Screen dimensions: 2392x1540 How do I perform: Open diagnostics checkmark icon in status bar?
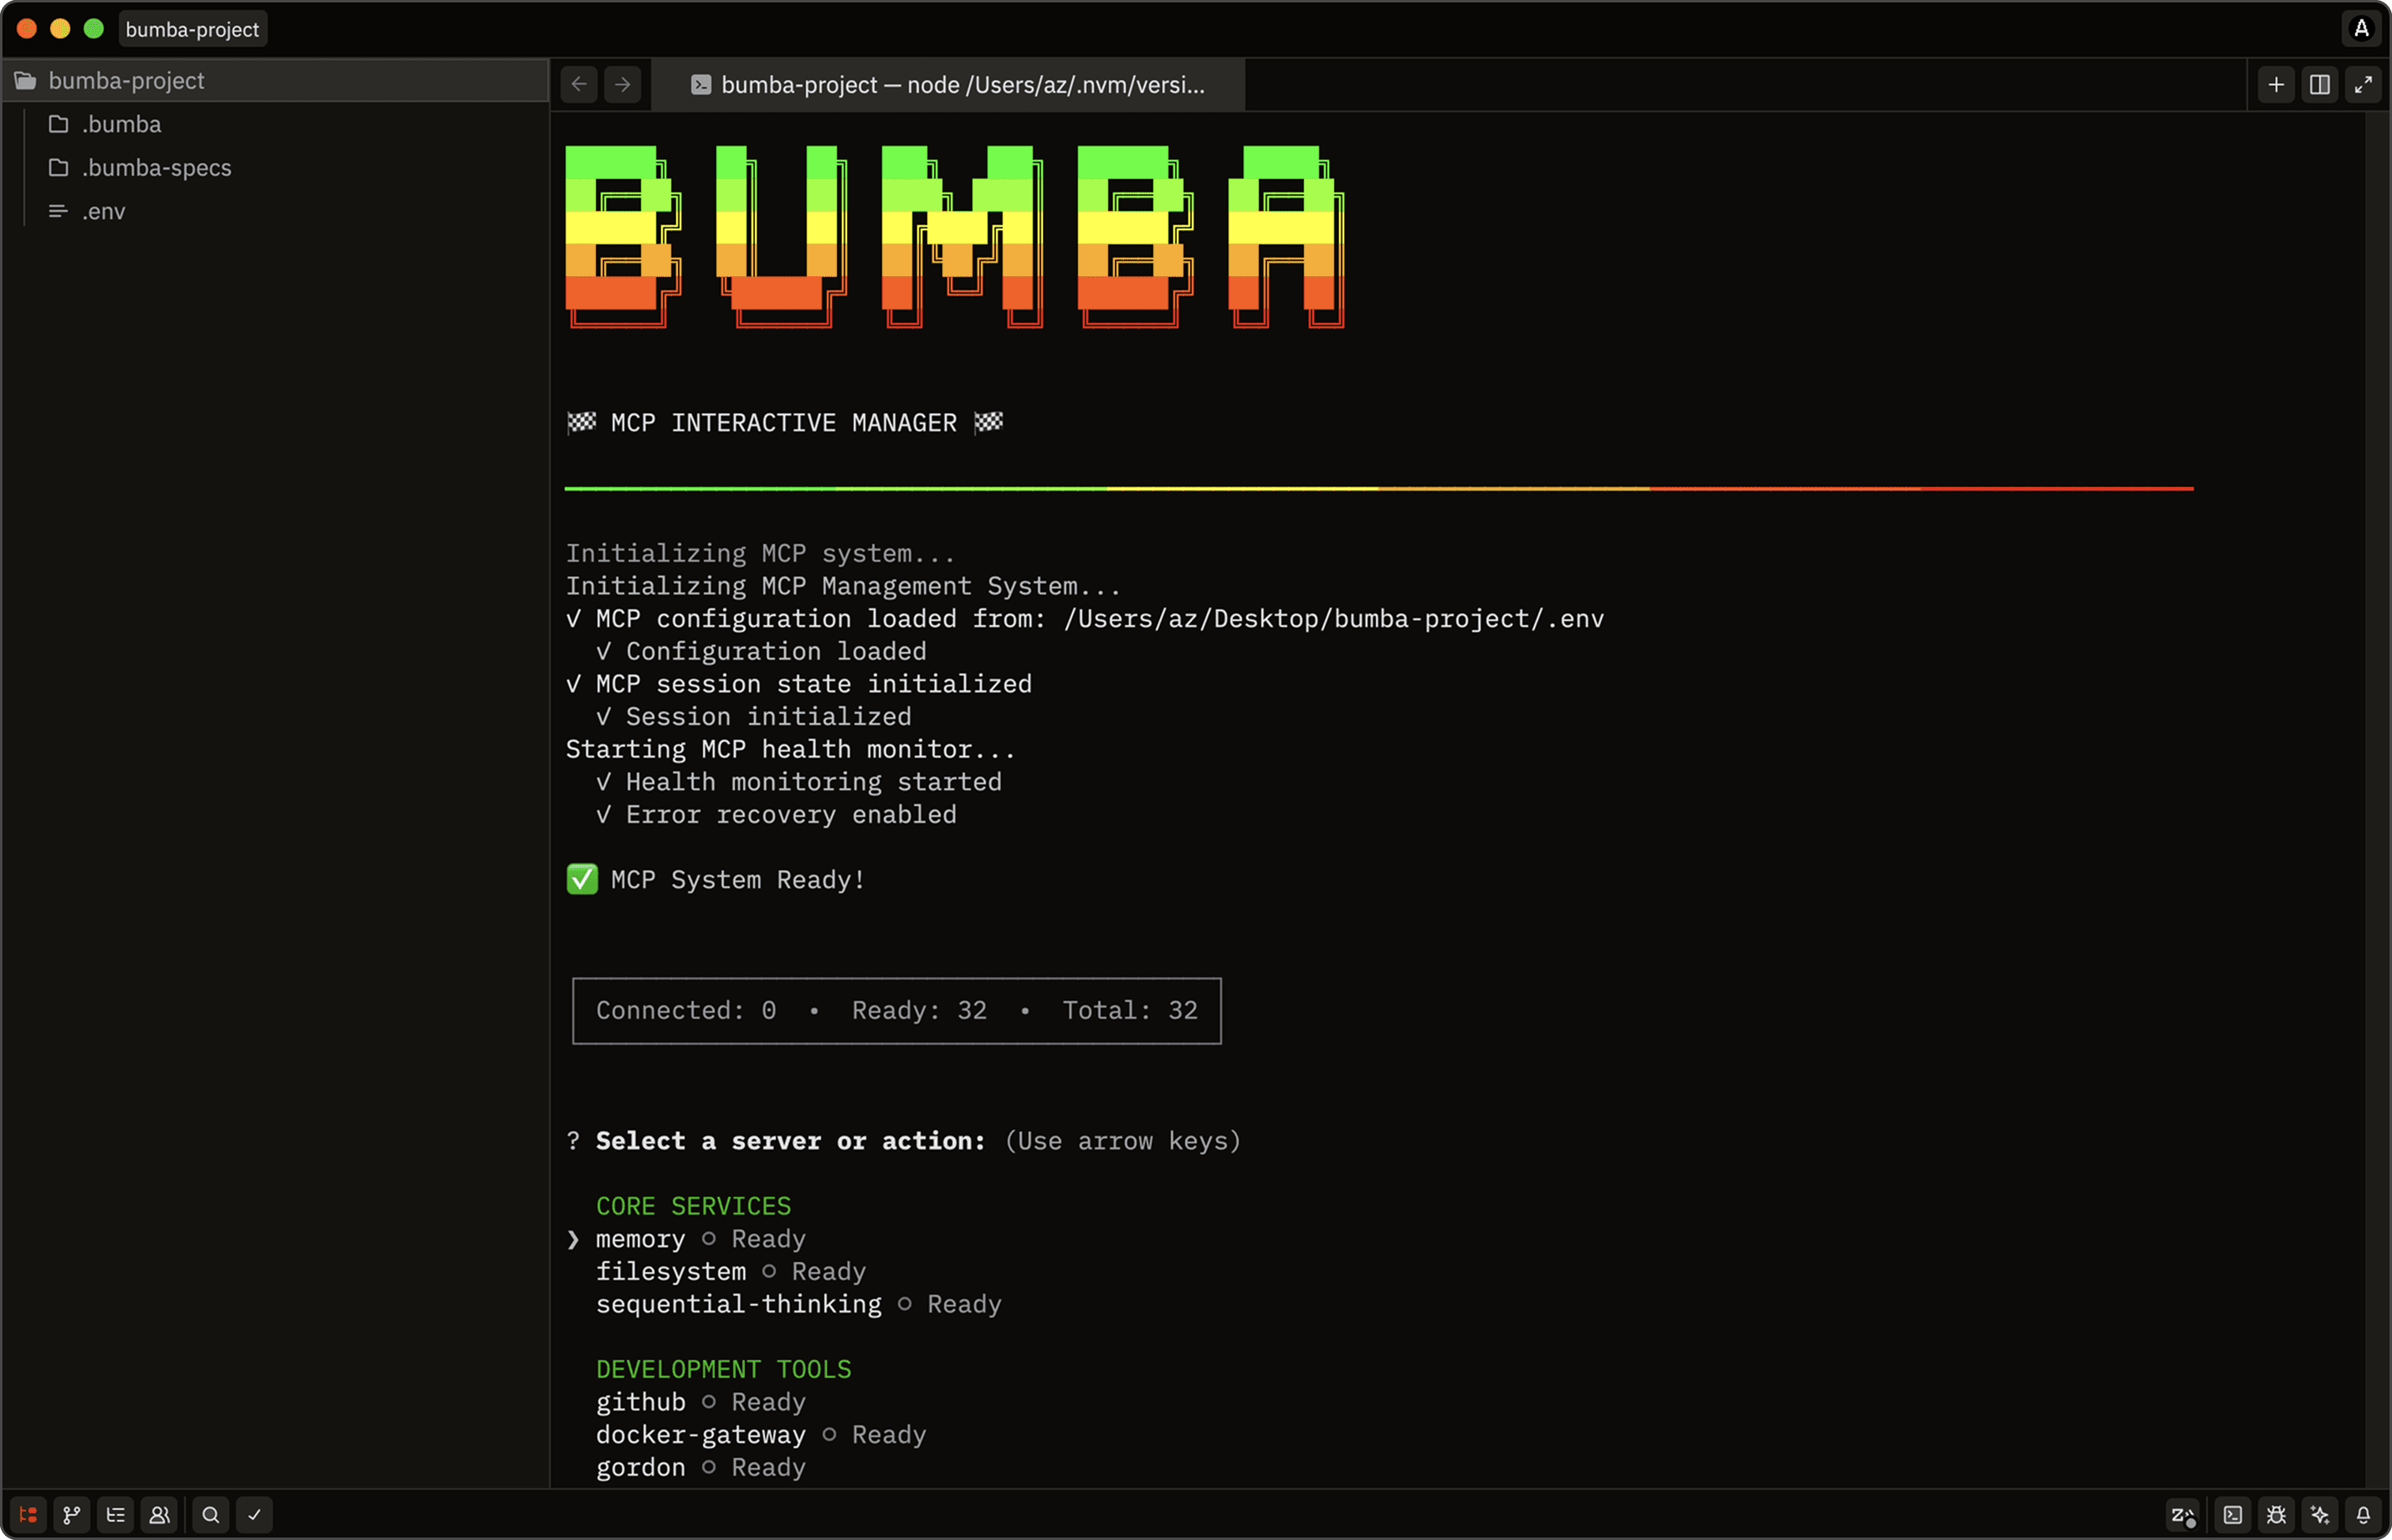[254, 1514]
